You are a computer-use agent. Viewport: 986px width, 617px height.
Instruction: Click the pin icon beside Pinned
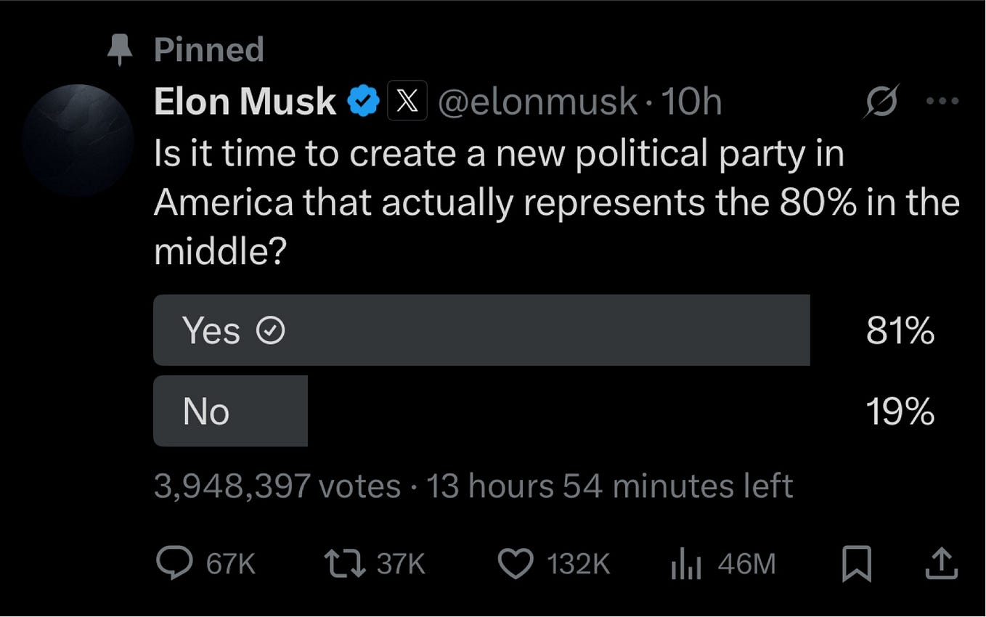118,49
